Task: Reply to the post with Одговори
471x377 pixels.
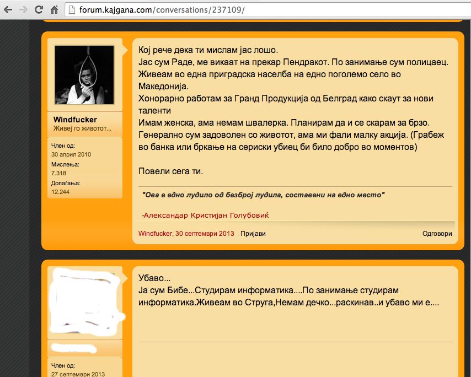Action: pyautogui.click(x=437, y=234)
